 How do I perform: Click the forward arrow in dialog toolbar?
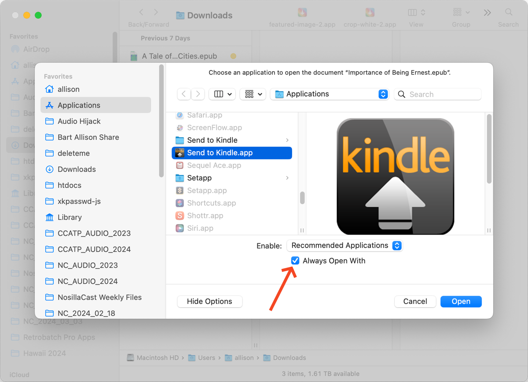pyautogui.click(x=198, y=94)
